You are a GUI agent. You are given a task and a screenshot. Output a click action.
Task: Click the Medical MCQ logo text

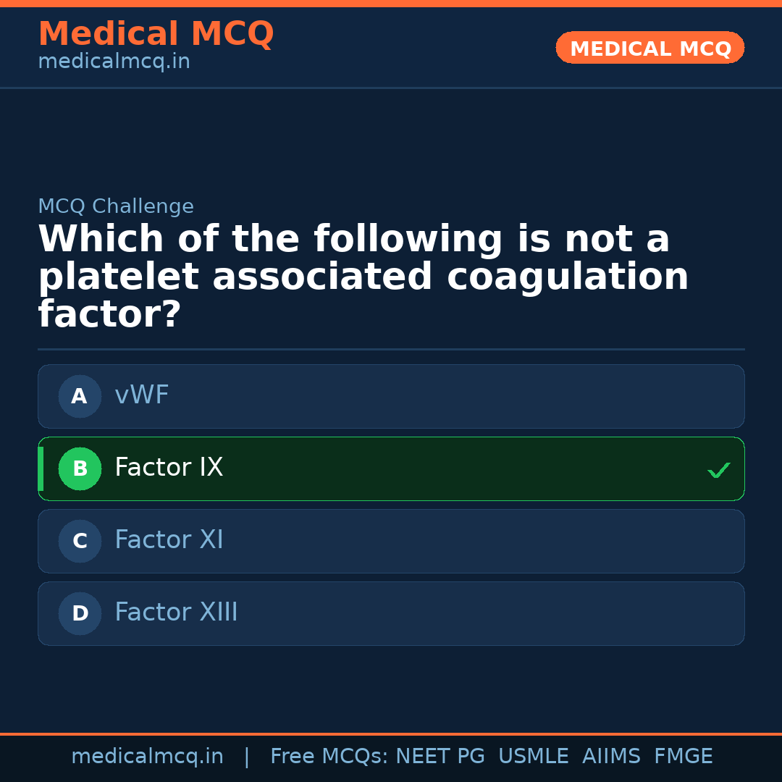point(156,34)
